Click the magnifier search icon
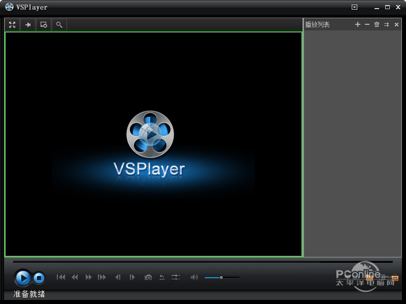406x304 pixels. pos(59,25)
